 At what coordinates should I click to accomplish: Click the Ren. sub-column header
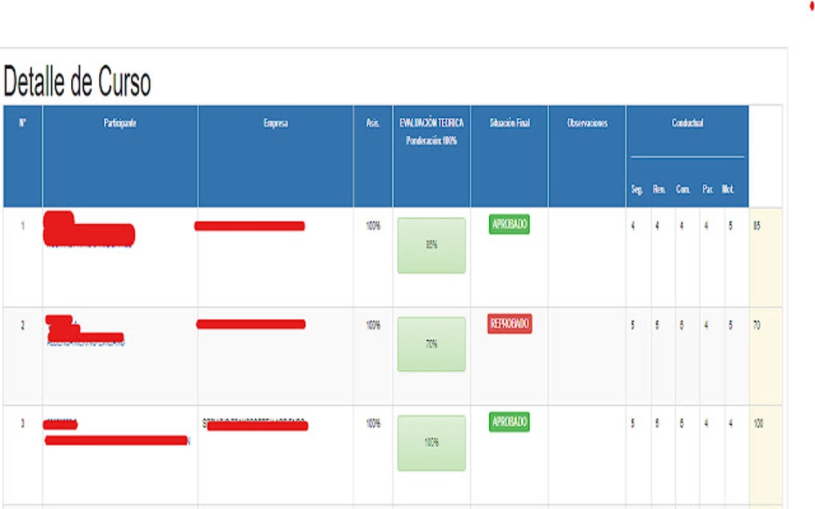659,189
